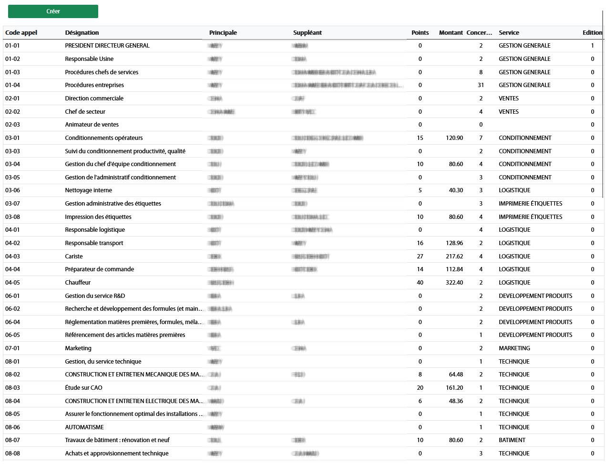This screenshot has width=606, height=464.
Task: Click montant value 161.20
Action: click(454, 388)
